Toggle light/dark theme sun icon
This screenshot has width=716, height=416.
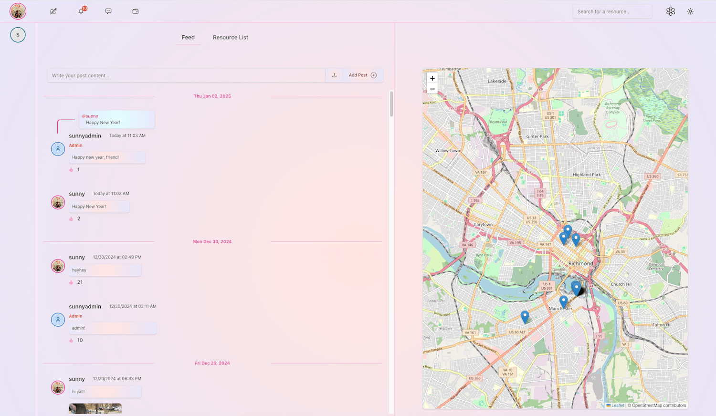(x=690, y=11)
